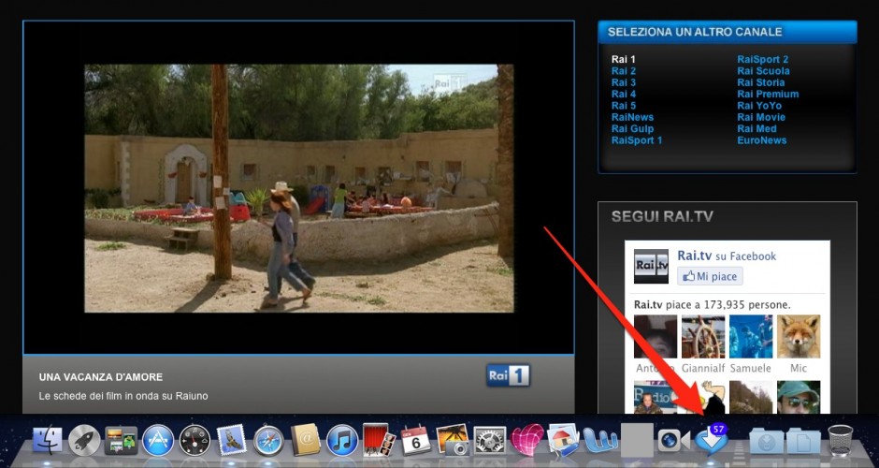Screen dimensions: 879x468
Task: Select Rai Med channel
Action: (757, 129)
